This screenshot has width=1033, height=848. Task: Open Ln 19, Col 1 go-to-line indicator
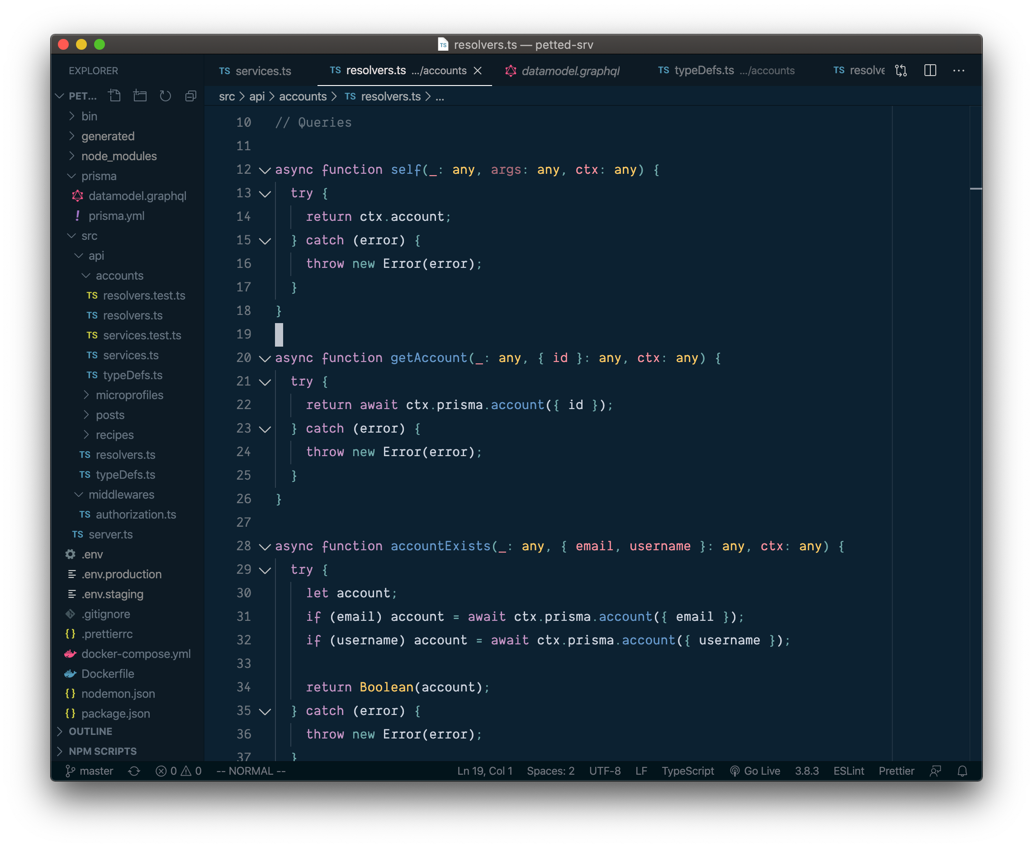(x=485, y=771)
